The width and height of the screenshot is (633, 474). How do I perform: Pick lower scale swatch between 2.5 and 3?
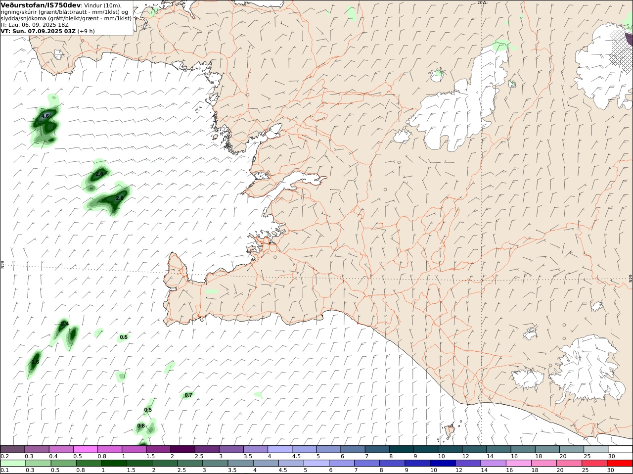189,463
